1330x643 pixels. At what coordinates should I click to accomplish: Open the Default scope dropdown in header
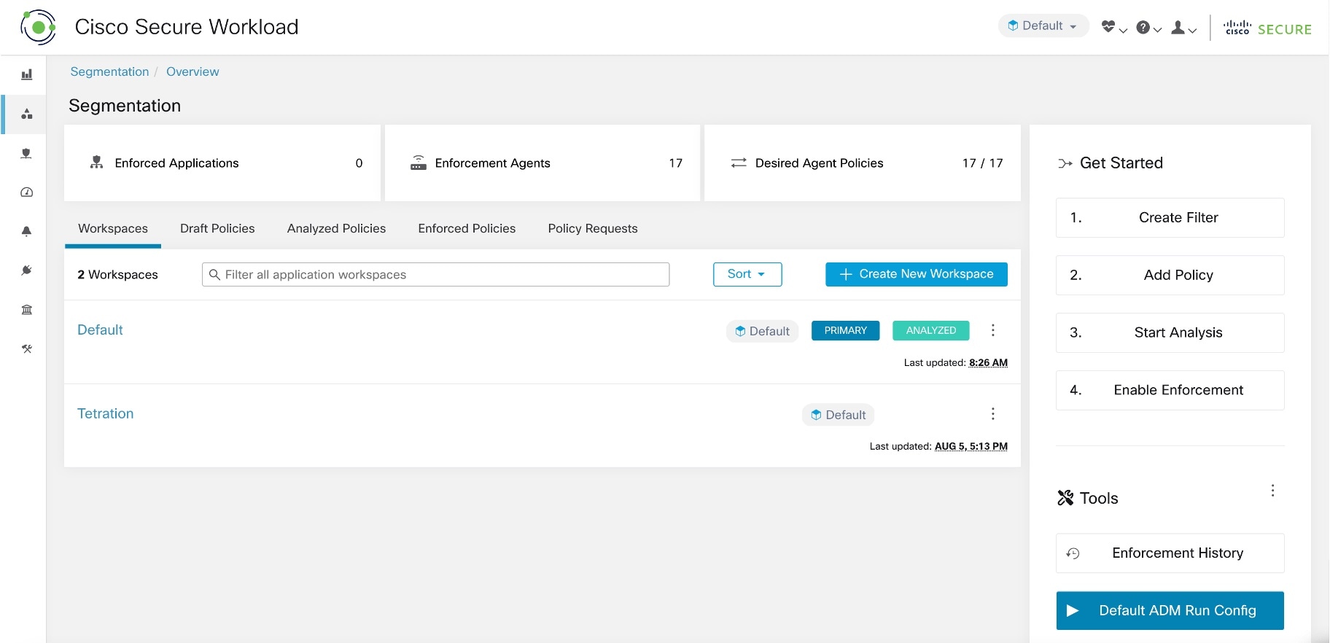[x=1043, y=26]
